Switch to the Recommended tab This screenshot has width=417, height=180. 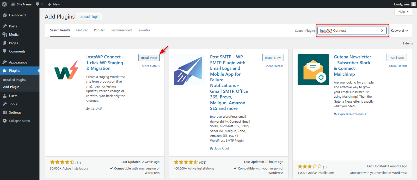point(121,30)
